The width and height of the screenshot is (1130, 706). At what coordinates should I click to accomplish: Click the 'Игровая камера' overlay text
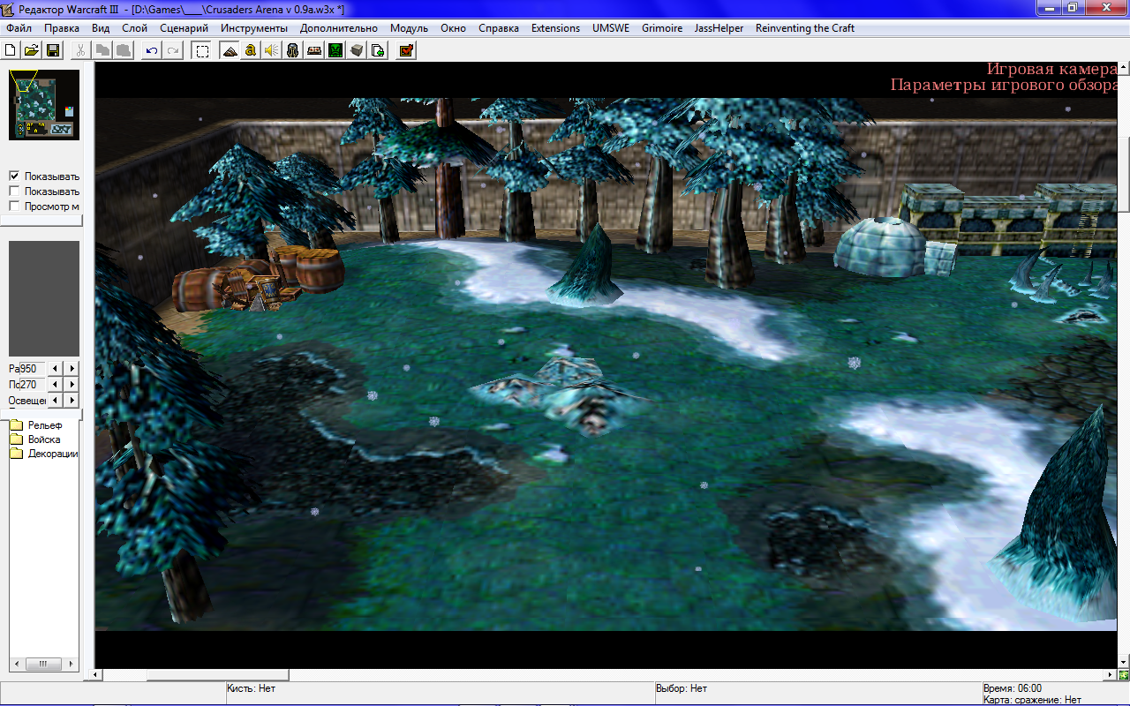point(1052,69)
